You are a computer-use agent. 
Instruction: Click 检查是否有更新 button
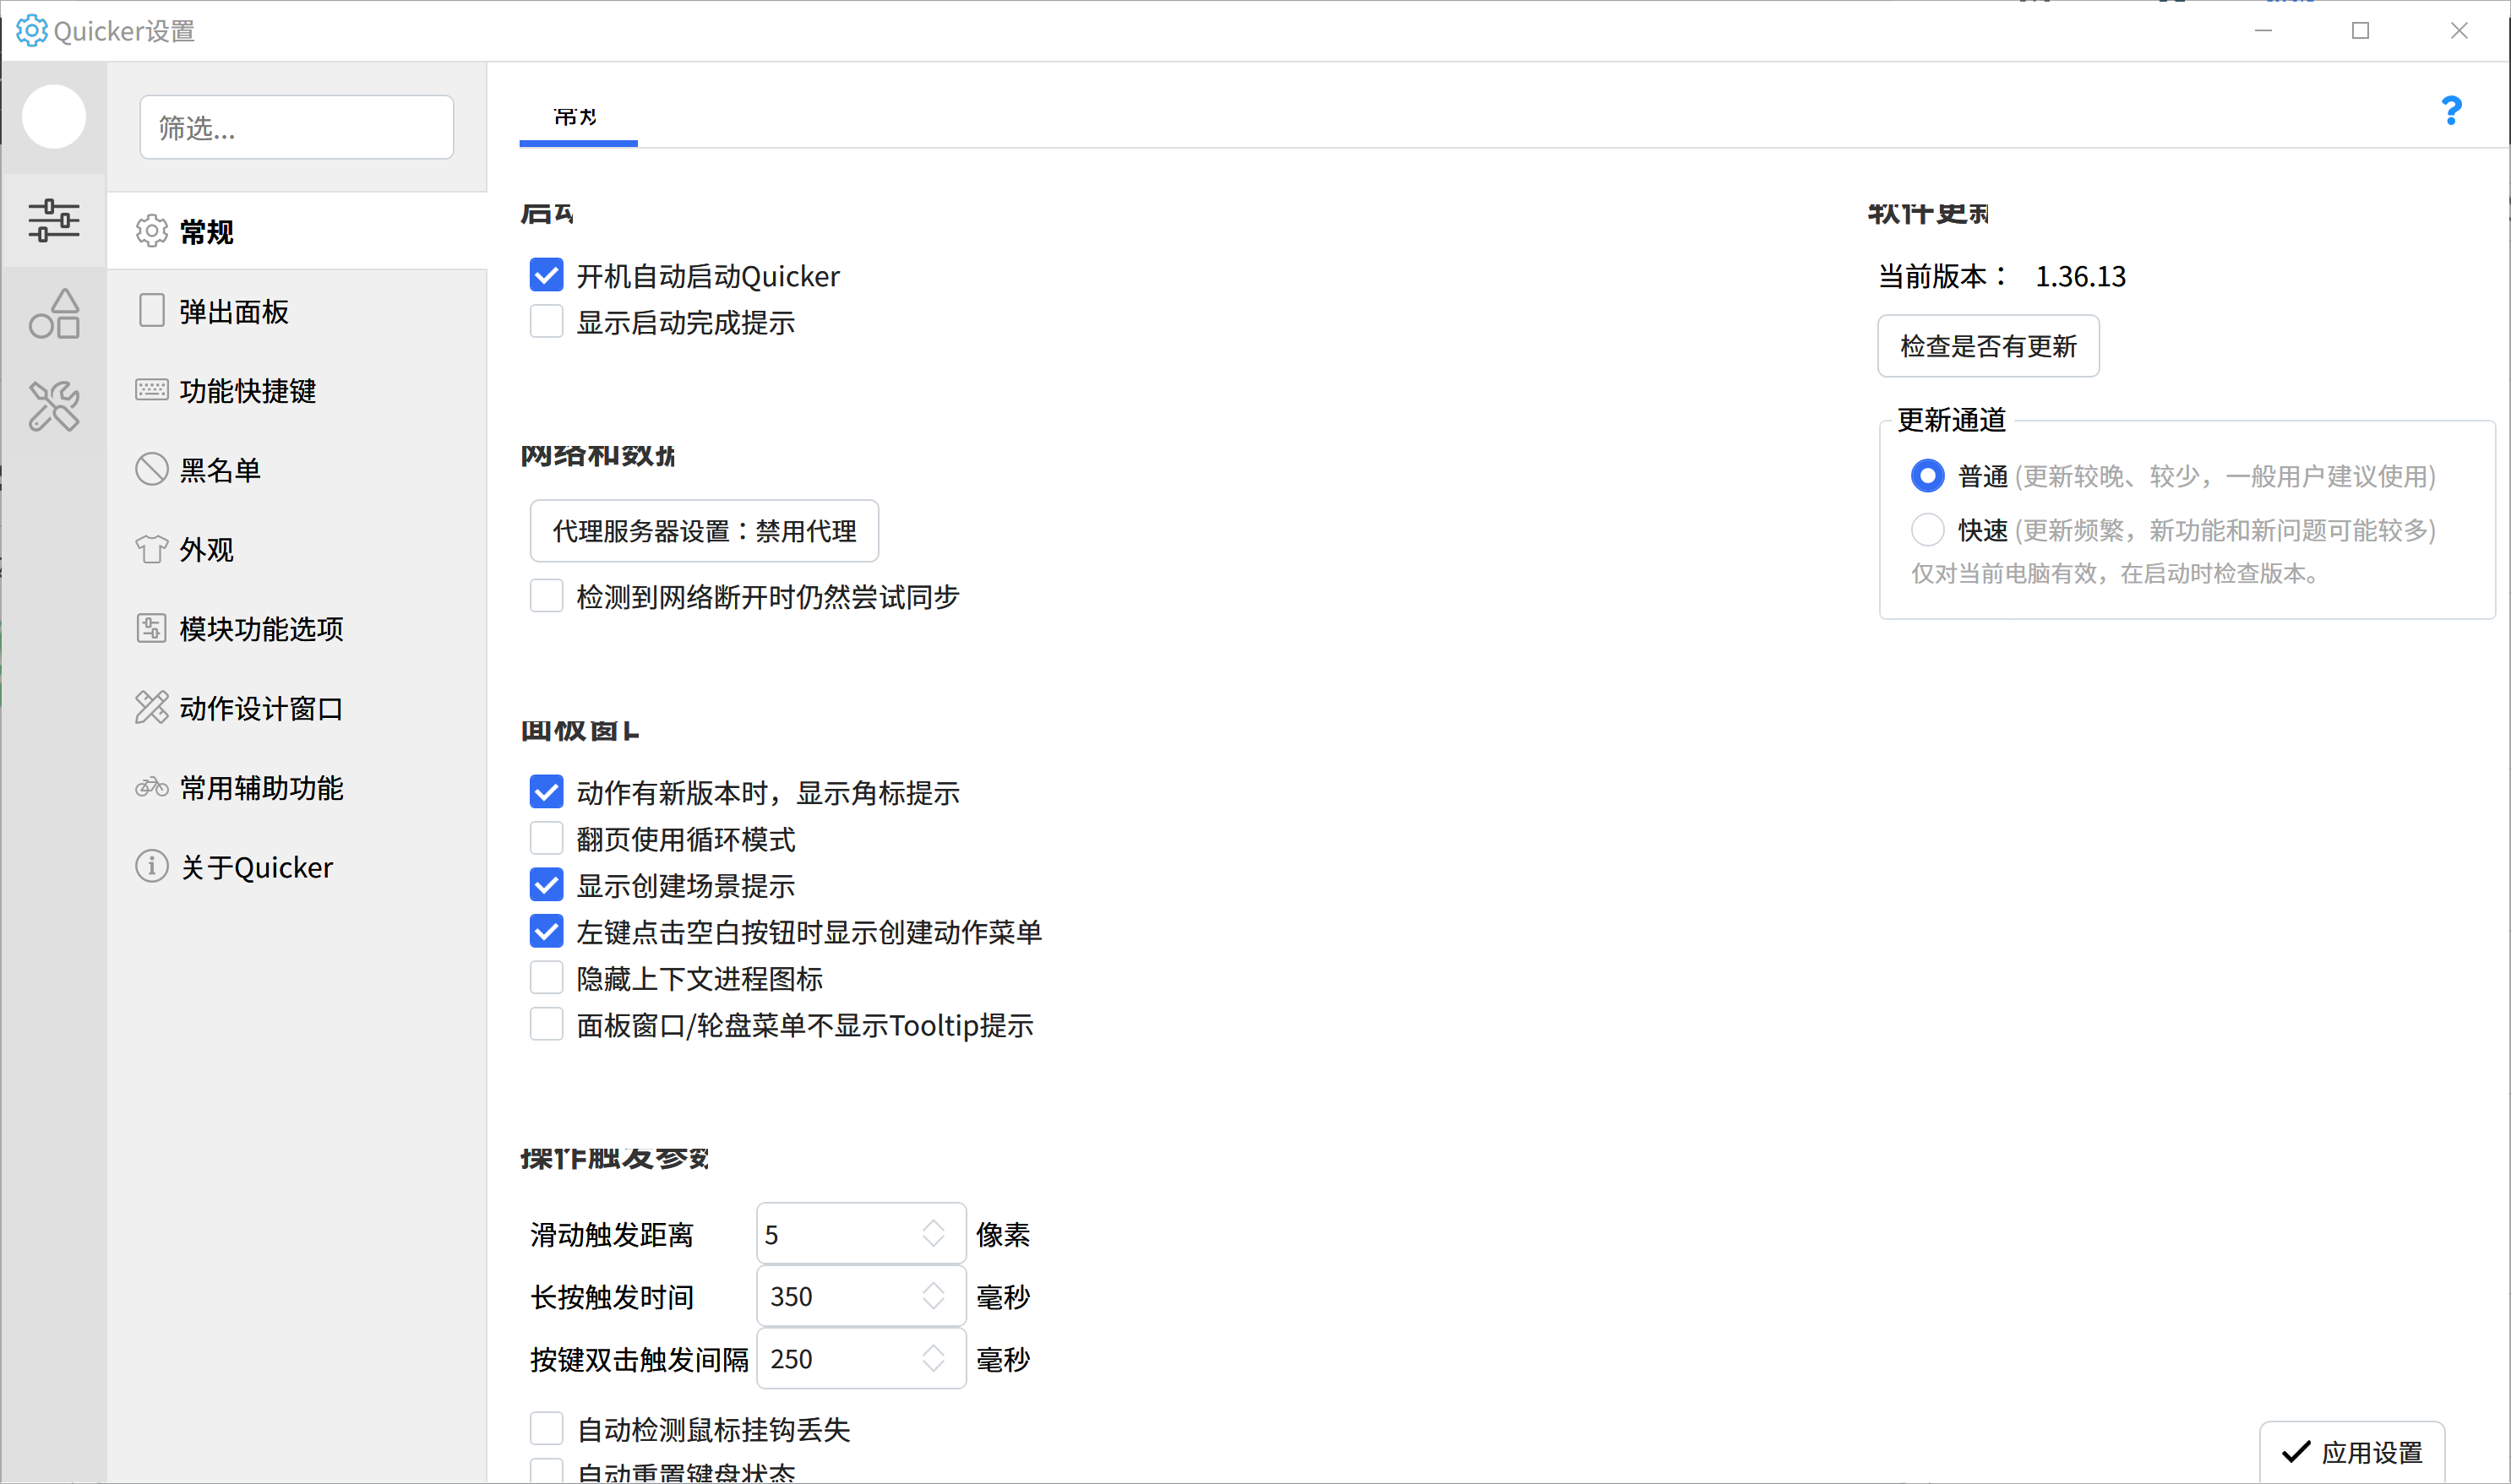click(x=1988, y=346)
